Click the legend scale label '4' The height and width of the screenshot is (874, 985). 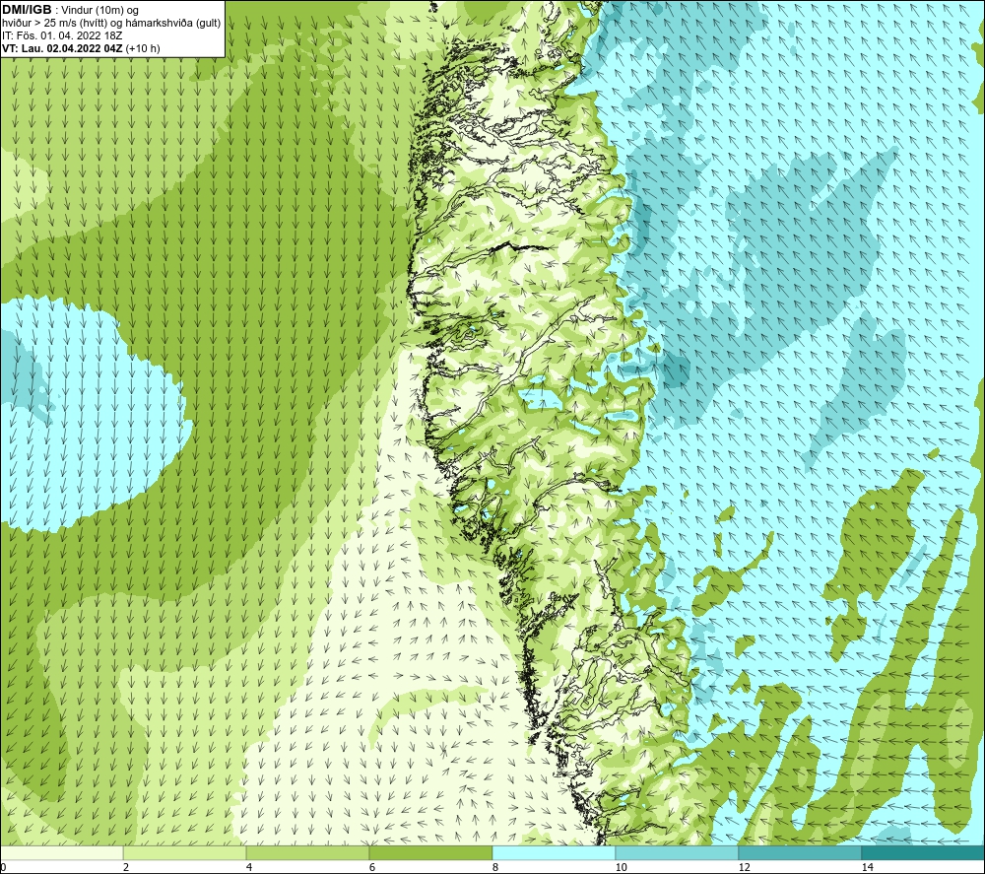coord(249,868)
